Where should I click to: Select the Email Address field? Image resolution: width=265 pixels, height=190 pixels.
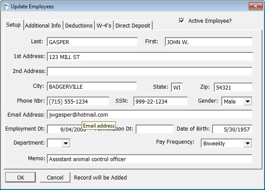click(150, 114)
